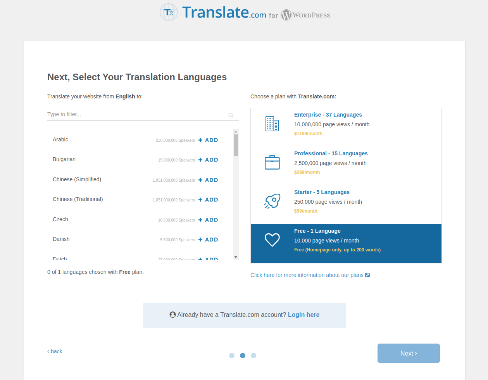Go back using the back link
The image size is (488, 380).
(55, 351)
